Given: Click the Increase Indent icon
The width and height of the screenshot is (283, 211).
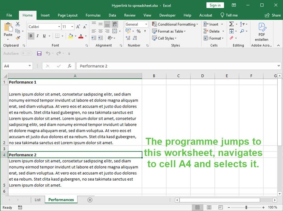Looking at the screenshot, I should (x=101, y=38).
